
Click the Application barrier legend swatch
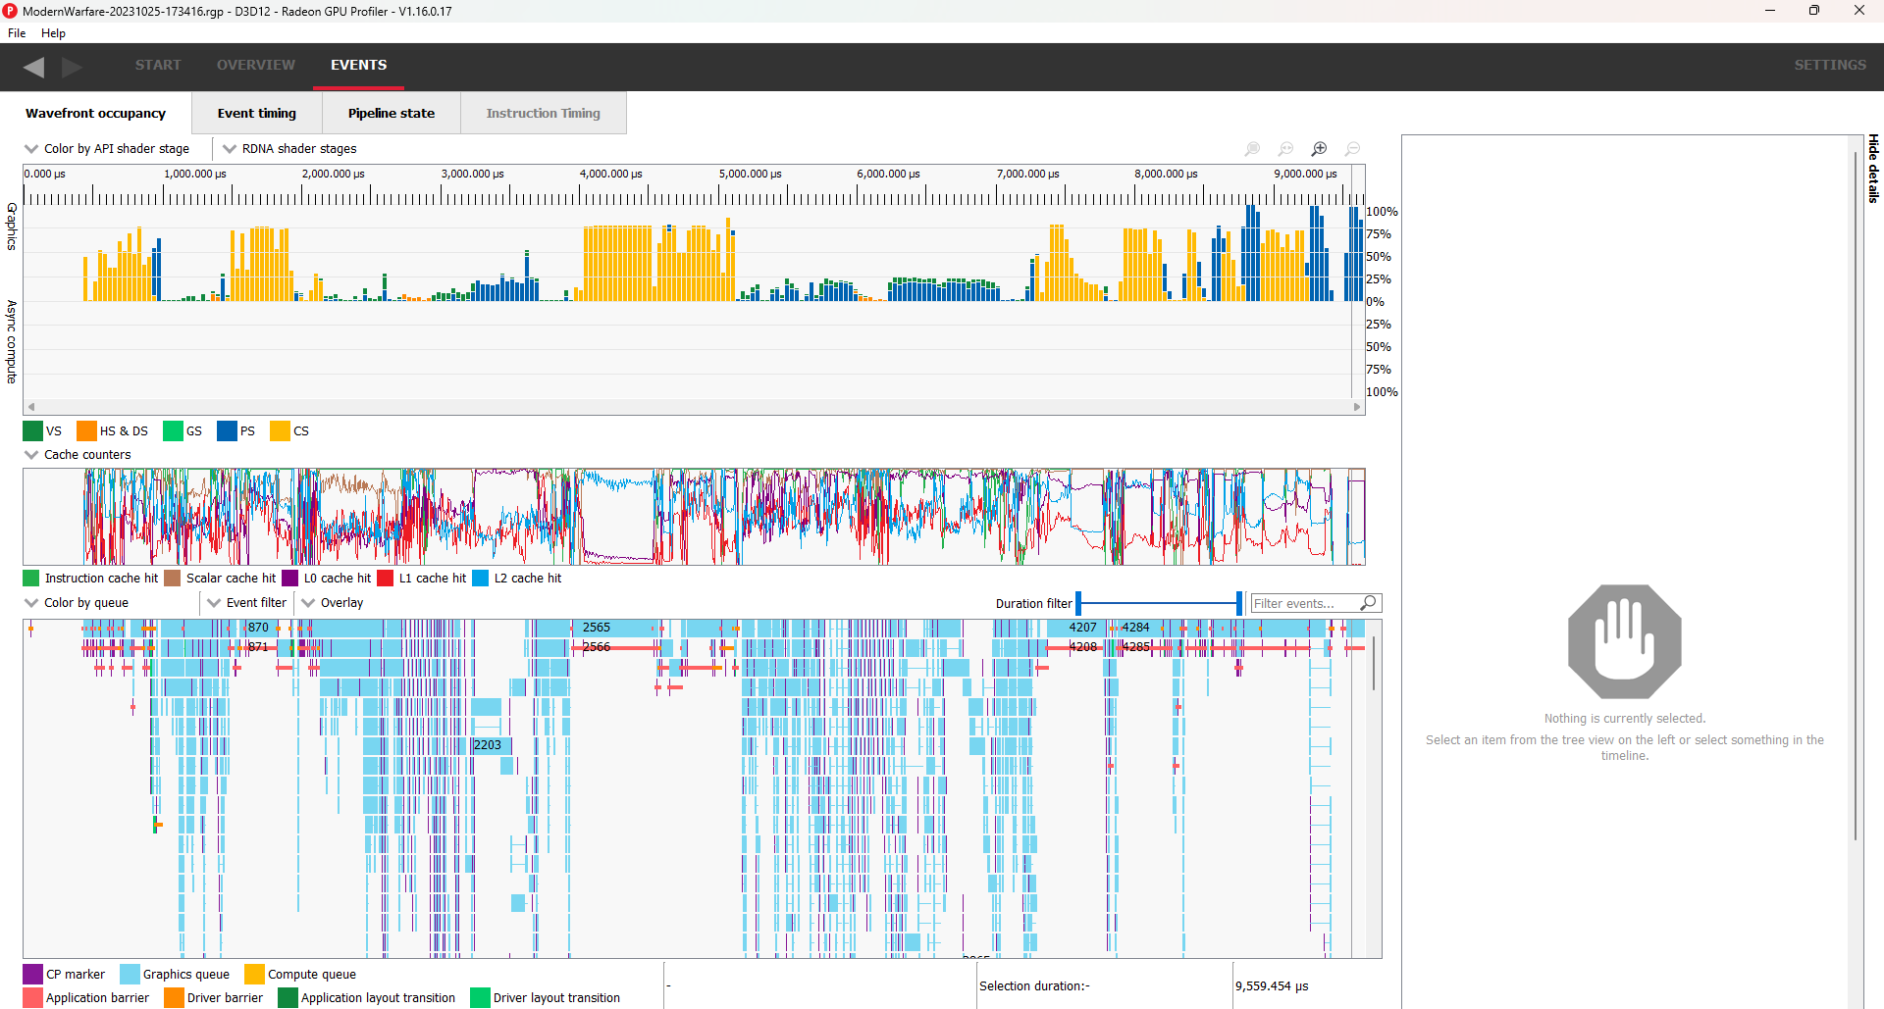[32, 998]
